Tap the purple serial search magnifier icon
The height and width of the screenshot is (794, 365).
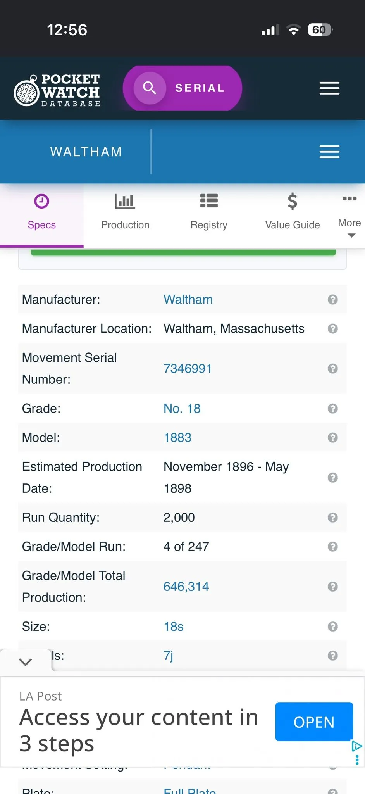pos(150,88)
